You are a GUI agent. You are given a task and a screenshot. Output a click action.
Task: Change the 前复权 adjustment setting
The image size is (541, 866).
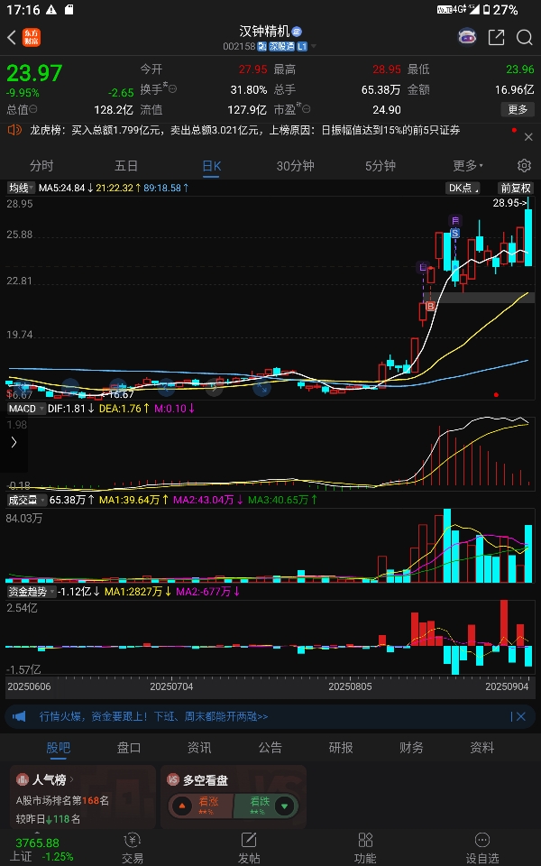516,188
